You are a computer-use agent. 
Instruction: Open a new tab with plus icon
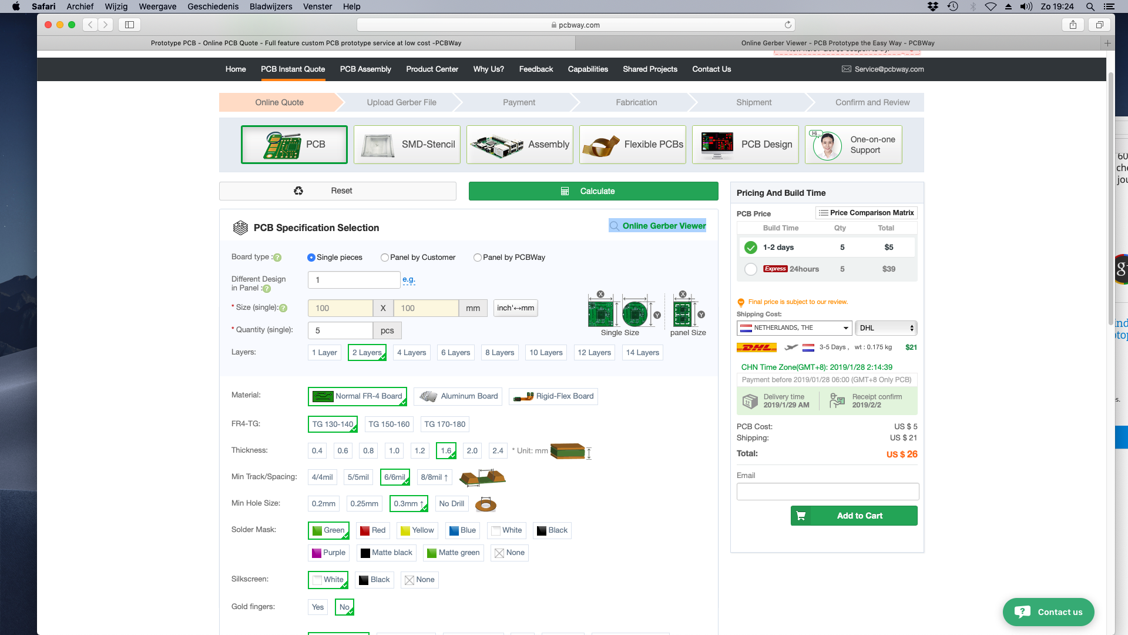[x=1107, y=43]
